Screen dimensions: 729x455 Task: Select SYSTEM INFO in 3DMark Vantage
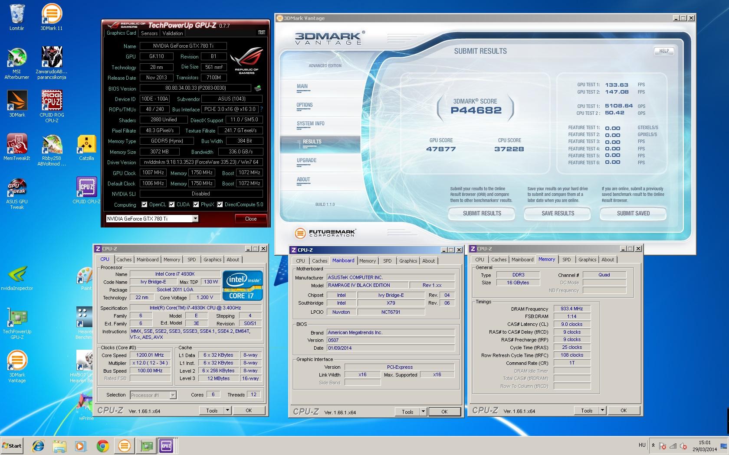(310, 123)
